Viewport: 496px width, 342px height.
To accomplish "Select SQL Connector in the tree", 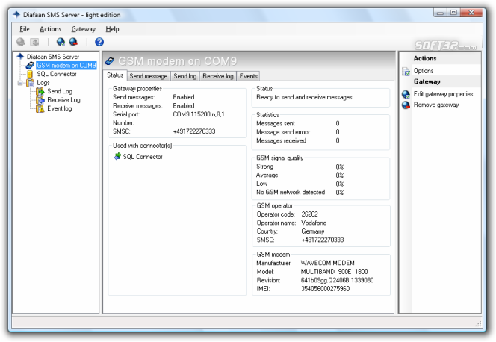I will (57, 74).
